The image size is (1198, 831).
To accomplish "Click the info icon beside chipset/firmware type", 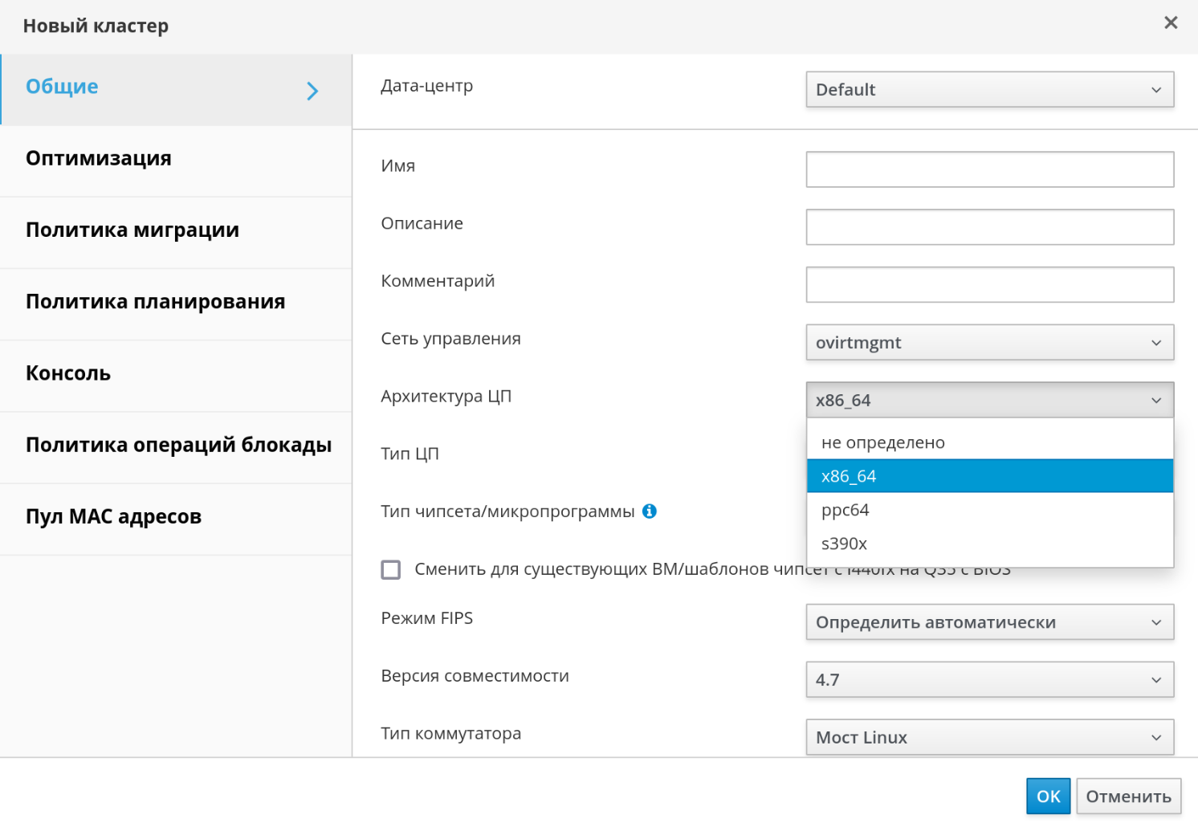I will click(650, 511).
